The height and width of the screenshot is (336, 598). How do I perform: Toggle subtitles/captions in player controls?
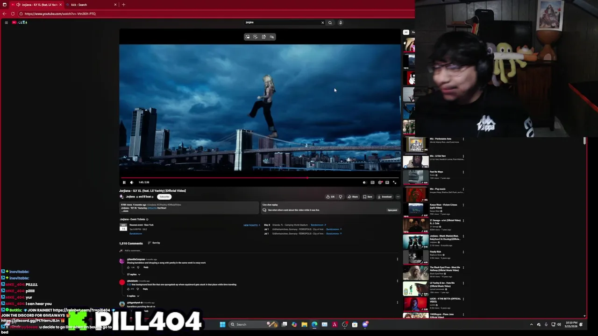(x=372, y=182)
